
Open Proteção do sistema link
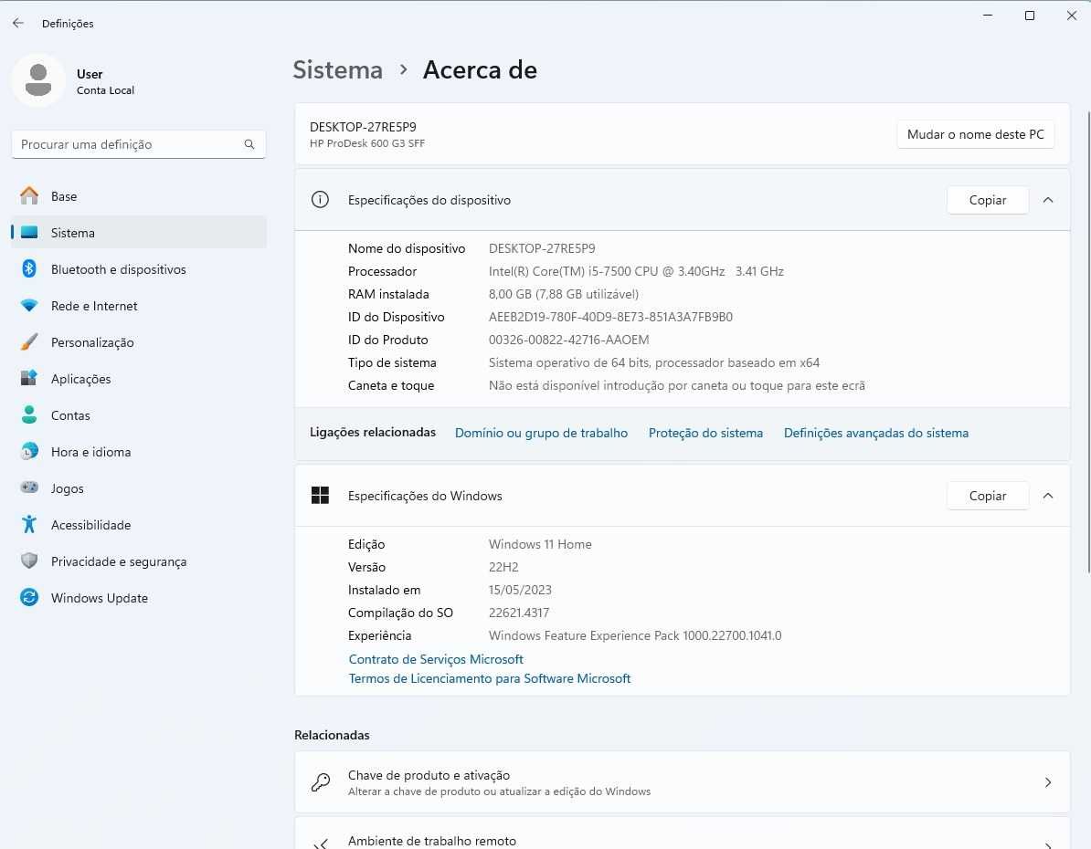pyautogui.click(x=705, y=433)
